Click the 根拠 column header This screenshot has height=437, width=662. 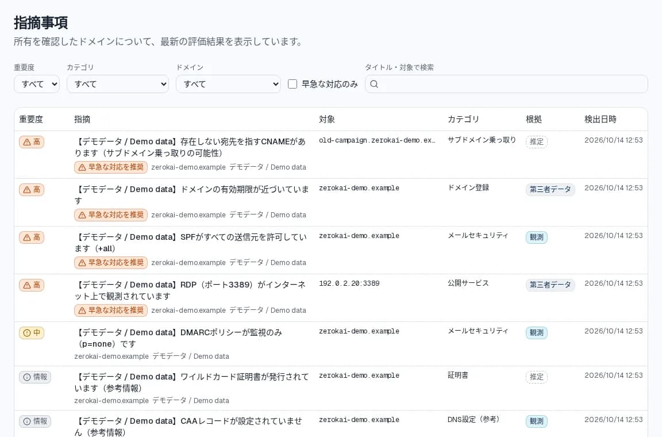pyautogui.click(x=534, y=119)
